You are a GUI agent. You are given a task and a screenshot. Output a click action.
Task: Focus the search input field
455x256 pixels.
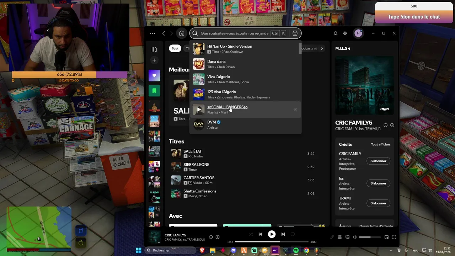(234, 33)
